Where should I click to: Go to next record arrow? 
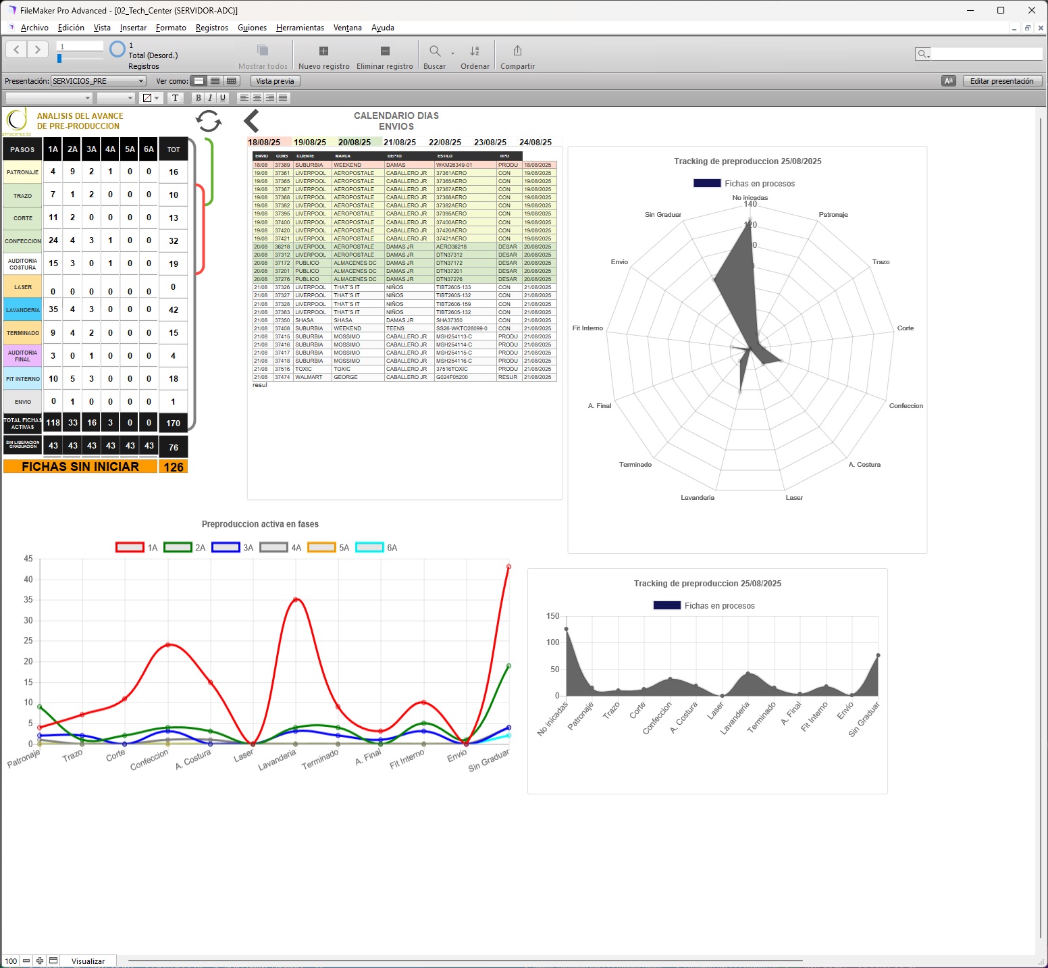click(38, 49)
